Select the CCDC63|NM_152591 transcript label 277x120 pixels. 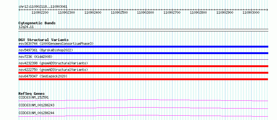(34, 97)
